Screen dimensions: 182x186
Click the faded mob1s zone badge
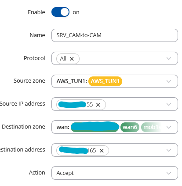152,127
